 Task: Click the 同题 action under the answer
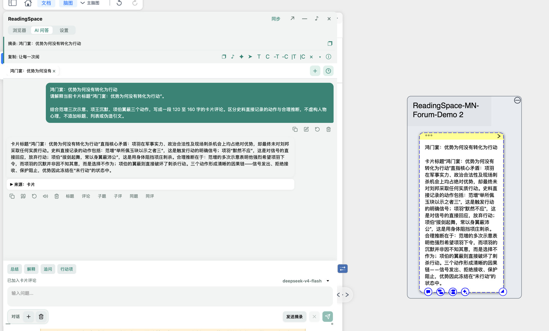tap(134, 196)
